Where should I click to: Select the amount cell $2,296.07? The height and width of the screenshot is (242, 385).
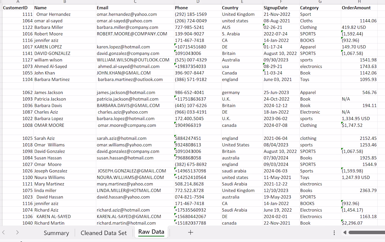pyautogui.click(x=359, y=223)
